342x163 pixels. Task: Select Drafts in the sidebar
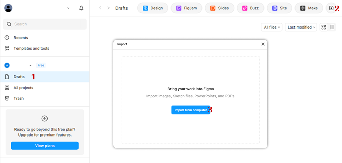[x=45, y=77]
